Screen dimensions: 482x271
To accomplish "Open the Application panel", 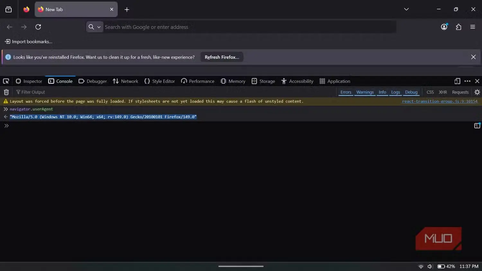I will pyautogui.click(x=335, y=81).
